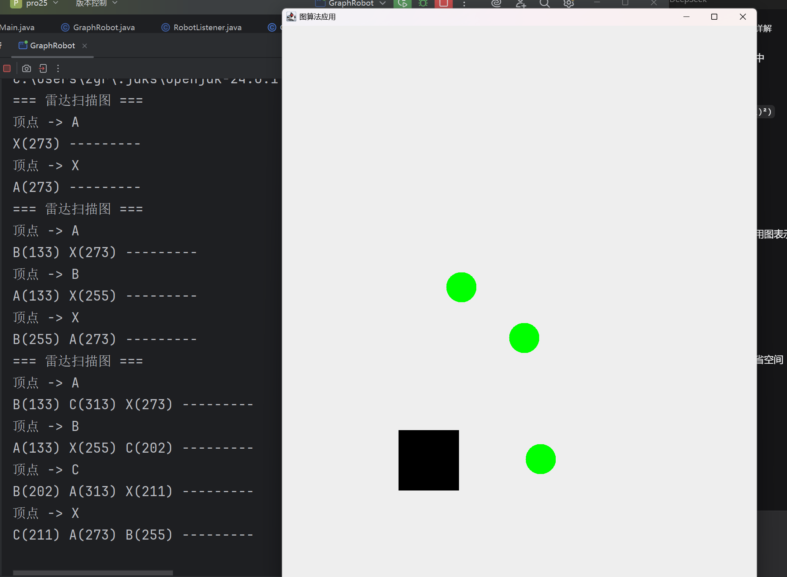Click the red Stop button in top toolbar

pyautogui.click(x=443, y=4)
